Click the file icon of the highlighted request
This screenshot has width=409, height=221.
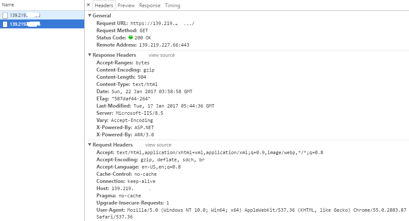pos(5,24)
